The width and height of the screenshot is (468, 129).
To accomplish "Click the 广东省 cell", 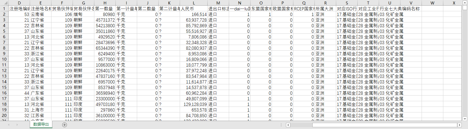I will point(41,93).
